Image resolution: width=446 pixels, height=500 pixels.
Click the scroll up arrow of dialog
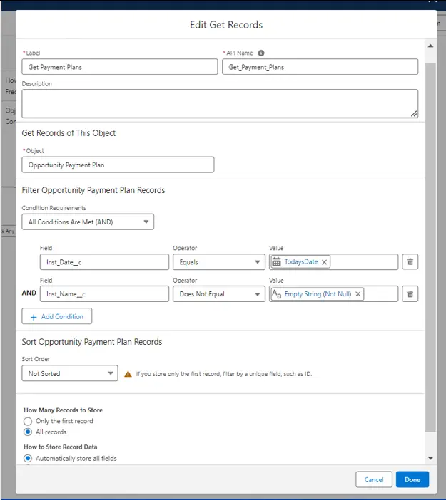pos(431,46)
